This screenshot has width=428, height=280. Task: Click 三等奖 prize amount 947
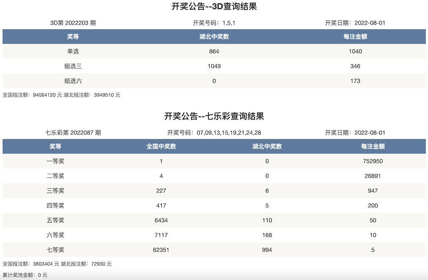(x=373, y=190)
